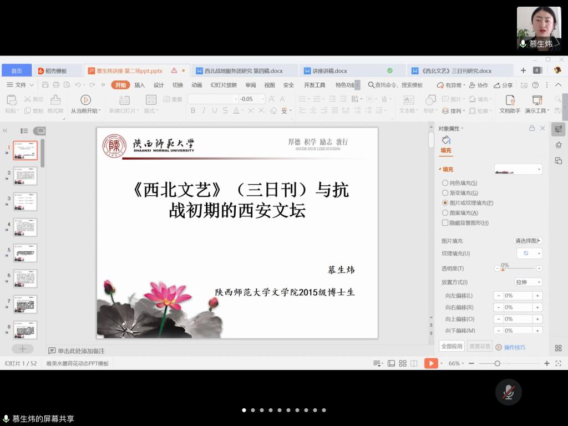Expand the 纹理填充 texture dropdown
Viewport: 568px width, 426px height.
click(x=529, y=253)
